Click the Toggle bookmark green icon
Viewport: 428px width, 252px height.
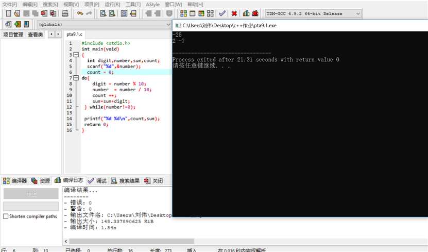[18, 24]
